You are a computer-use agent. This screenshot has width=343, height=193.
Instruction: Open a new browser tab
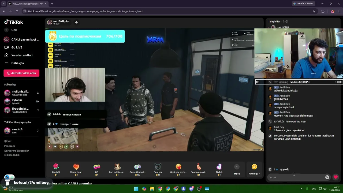[x=52, y=4]
